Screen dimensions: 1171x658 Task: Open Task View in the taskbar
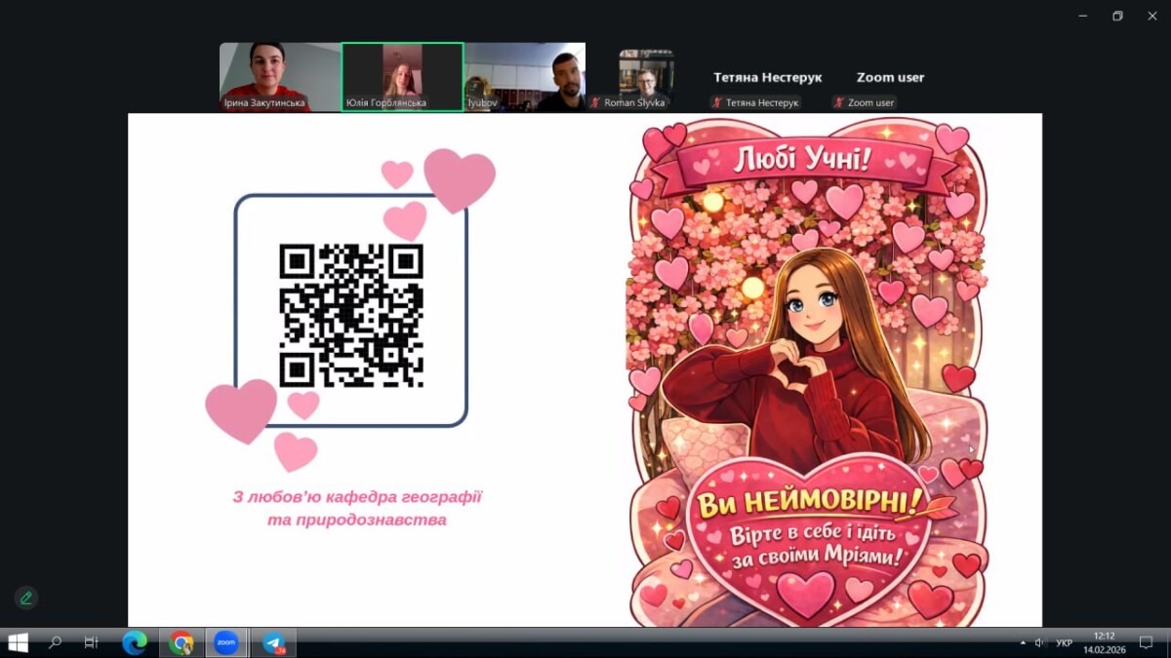(92, 642)
